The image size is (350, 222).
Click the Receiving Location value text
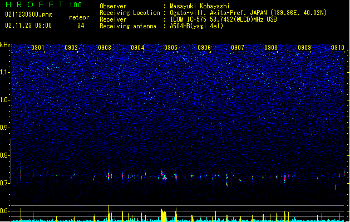[x=248, y=13]
